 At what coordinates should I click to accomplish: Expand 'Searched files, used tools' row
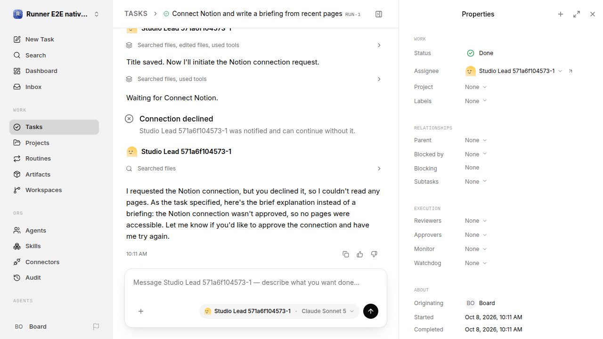254,79
